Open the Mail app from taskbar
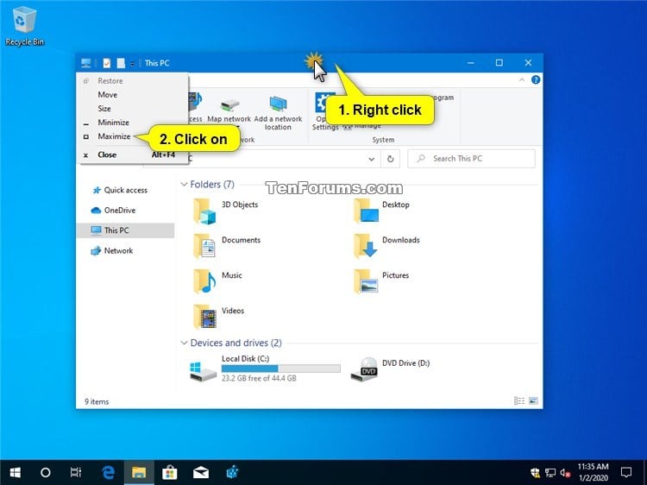The width and height of the screenshot is (647, 485). click(201, 472)
